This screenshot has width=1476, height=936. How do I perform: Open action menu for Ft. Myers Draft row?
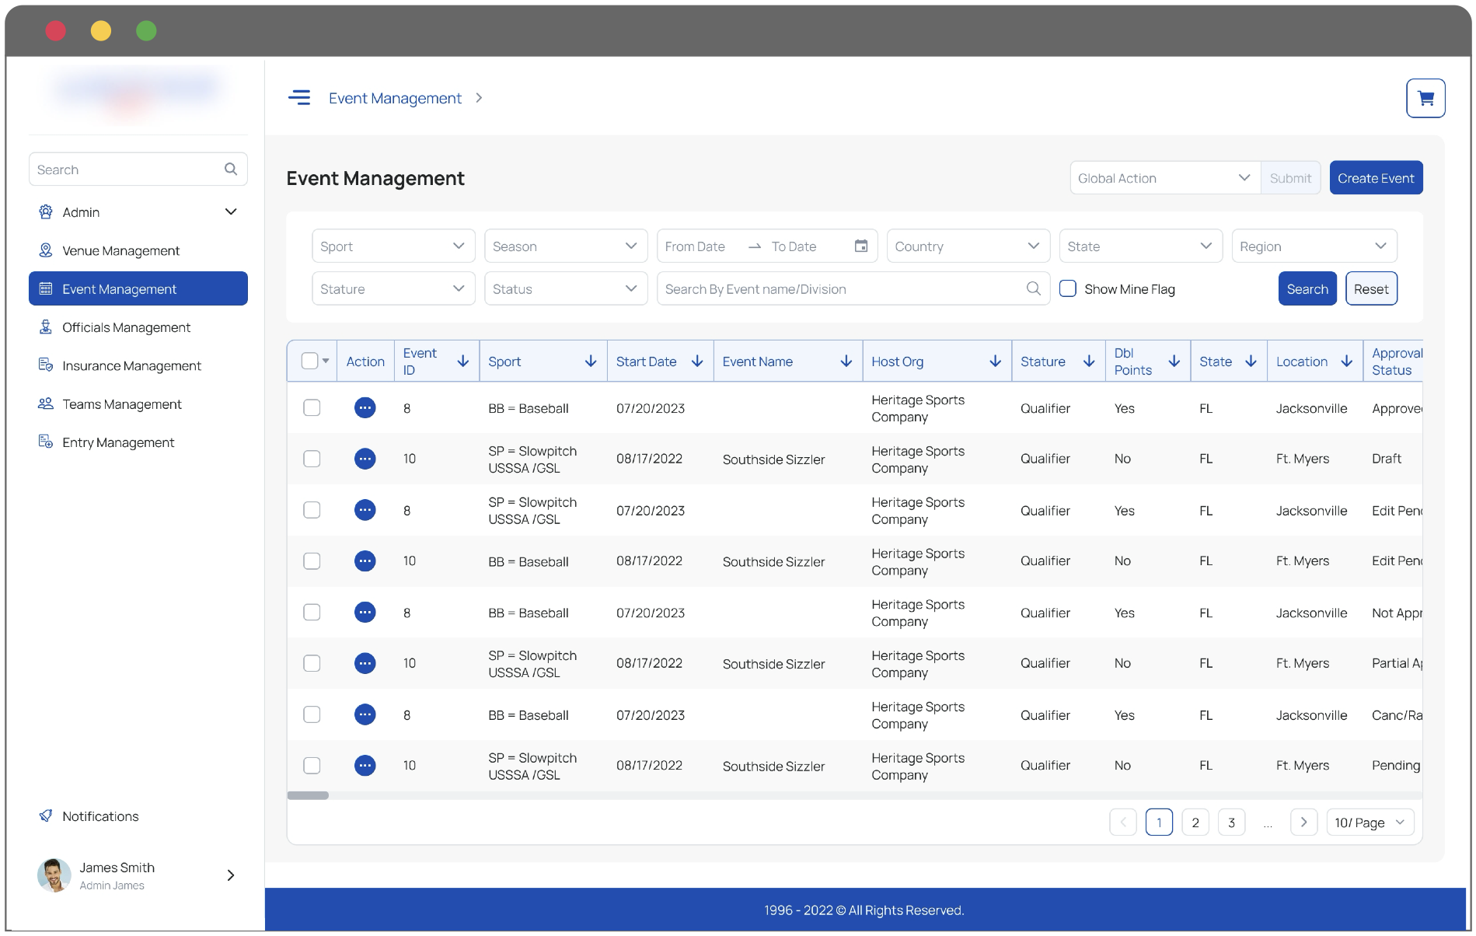point(365,459)
